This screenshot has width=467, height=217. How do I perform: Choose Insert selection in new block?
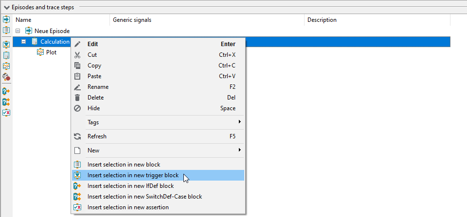tap(158, 165)
